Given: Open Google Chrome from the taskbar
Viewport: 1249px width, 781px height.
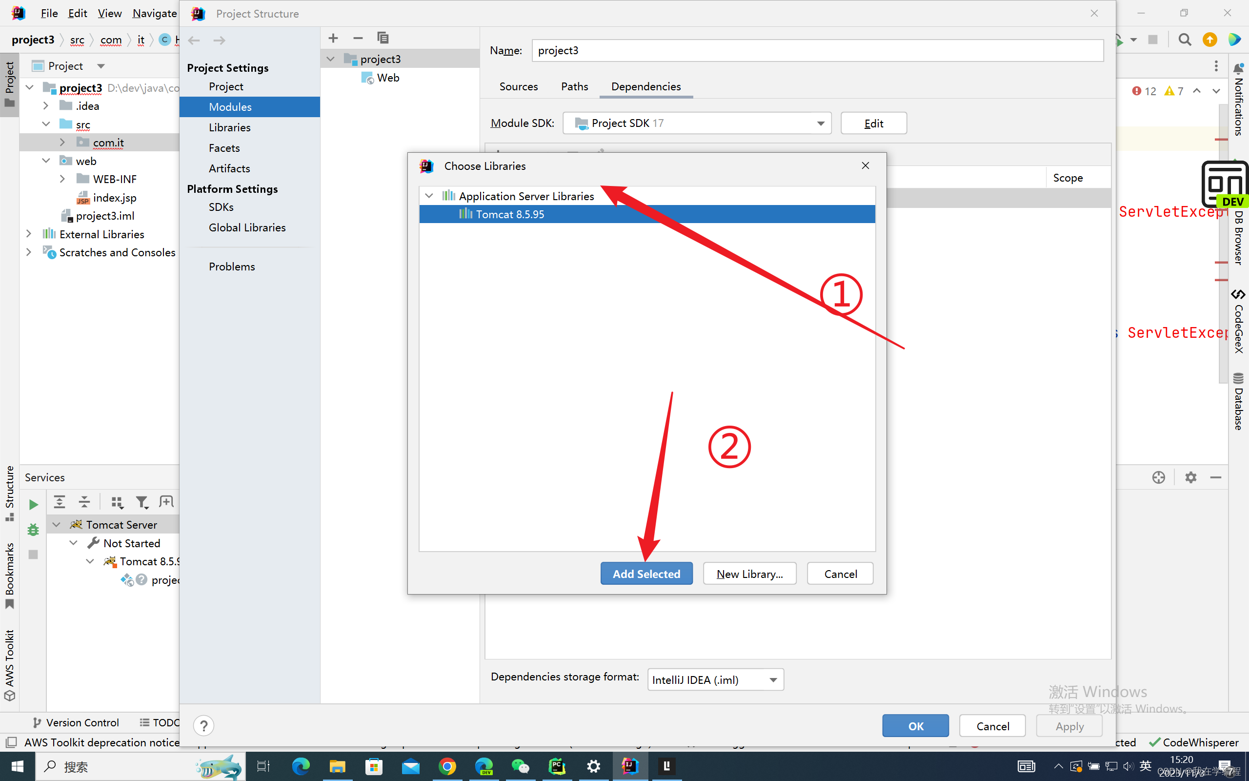Looking at the screenshot, I should [x=447, y=766].
